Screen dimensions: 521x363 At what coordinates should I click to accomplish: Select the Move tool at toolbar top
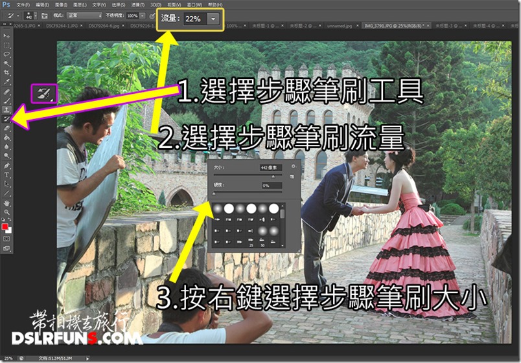point(6,36)
